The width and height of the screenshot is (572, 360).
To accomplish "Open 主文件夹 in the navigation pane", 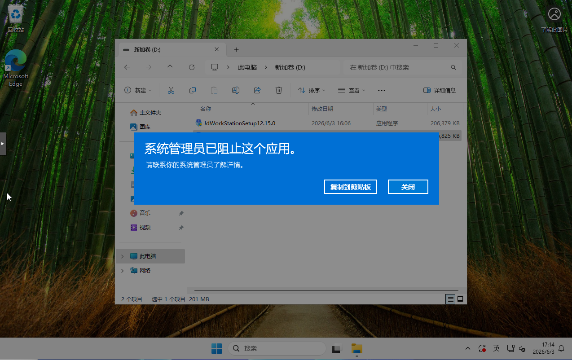I will click(150, 113).
